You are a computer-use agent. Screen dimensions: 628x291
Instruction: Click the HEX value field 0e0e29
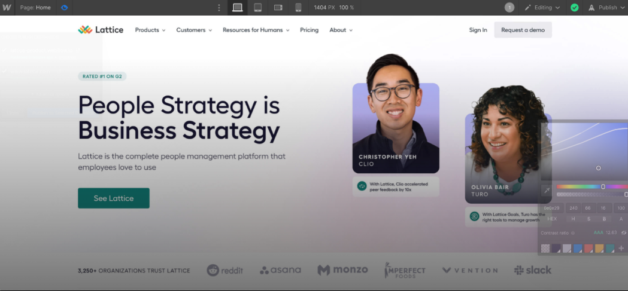(x=553, y=209)
